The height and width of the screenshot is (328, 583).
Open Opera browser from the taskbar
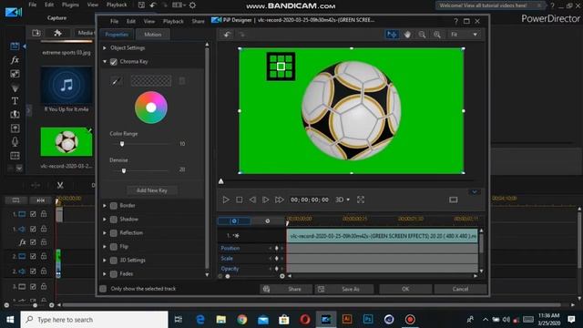point(305,320)
